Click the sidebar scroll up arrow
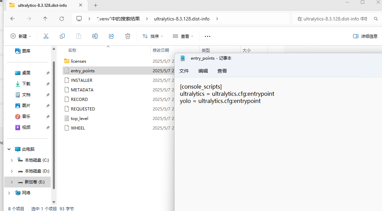This screenshot has width=382, height=211. pos(54,49)
